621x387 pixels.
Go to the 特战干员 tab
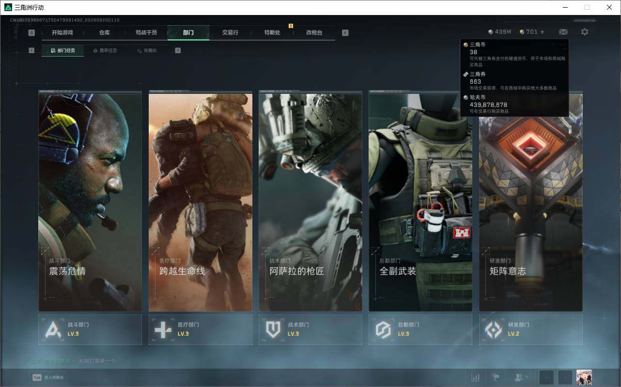146,32
